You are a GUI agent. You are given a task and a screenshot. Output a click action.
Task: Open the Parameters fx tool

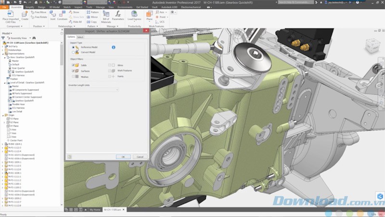[118, 14]
